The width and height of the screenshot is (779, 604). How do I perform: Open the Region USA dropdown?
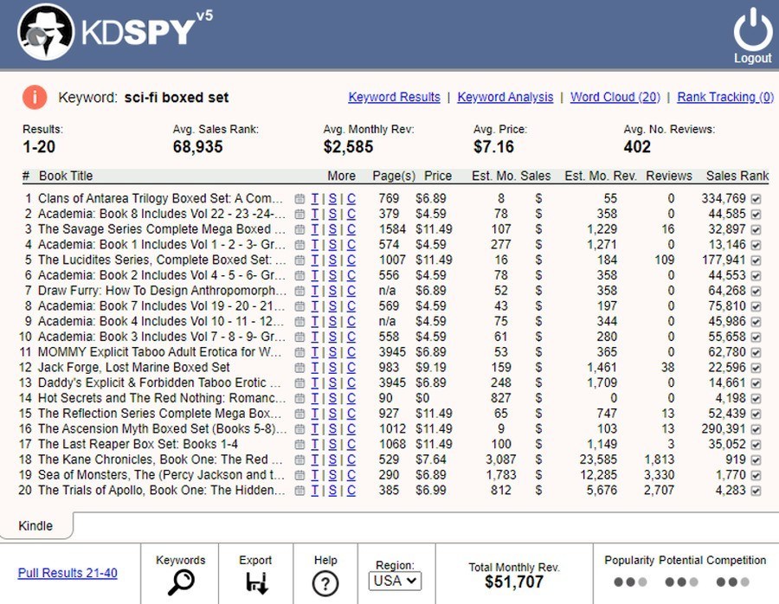point(395,581)
